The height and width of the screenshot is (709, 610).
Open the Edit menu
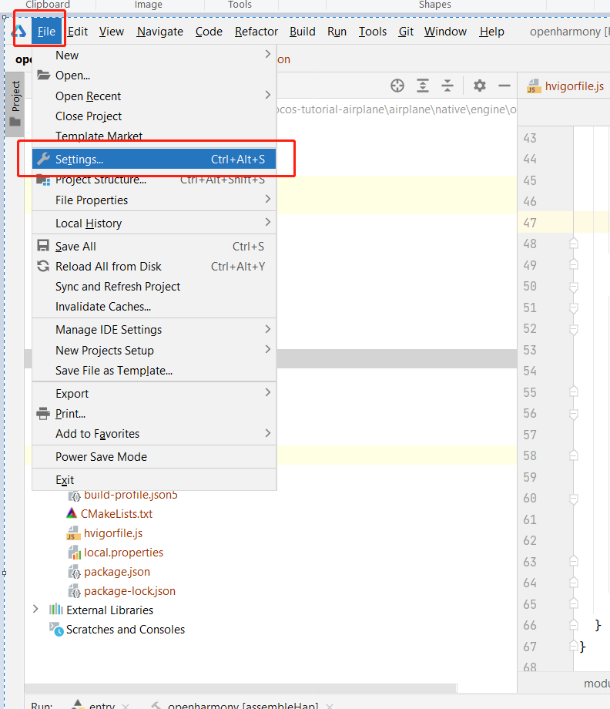(x=78, y=31)
